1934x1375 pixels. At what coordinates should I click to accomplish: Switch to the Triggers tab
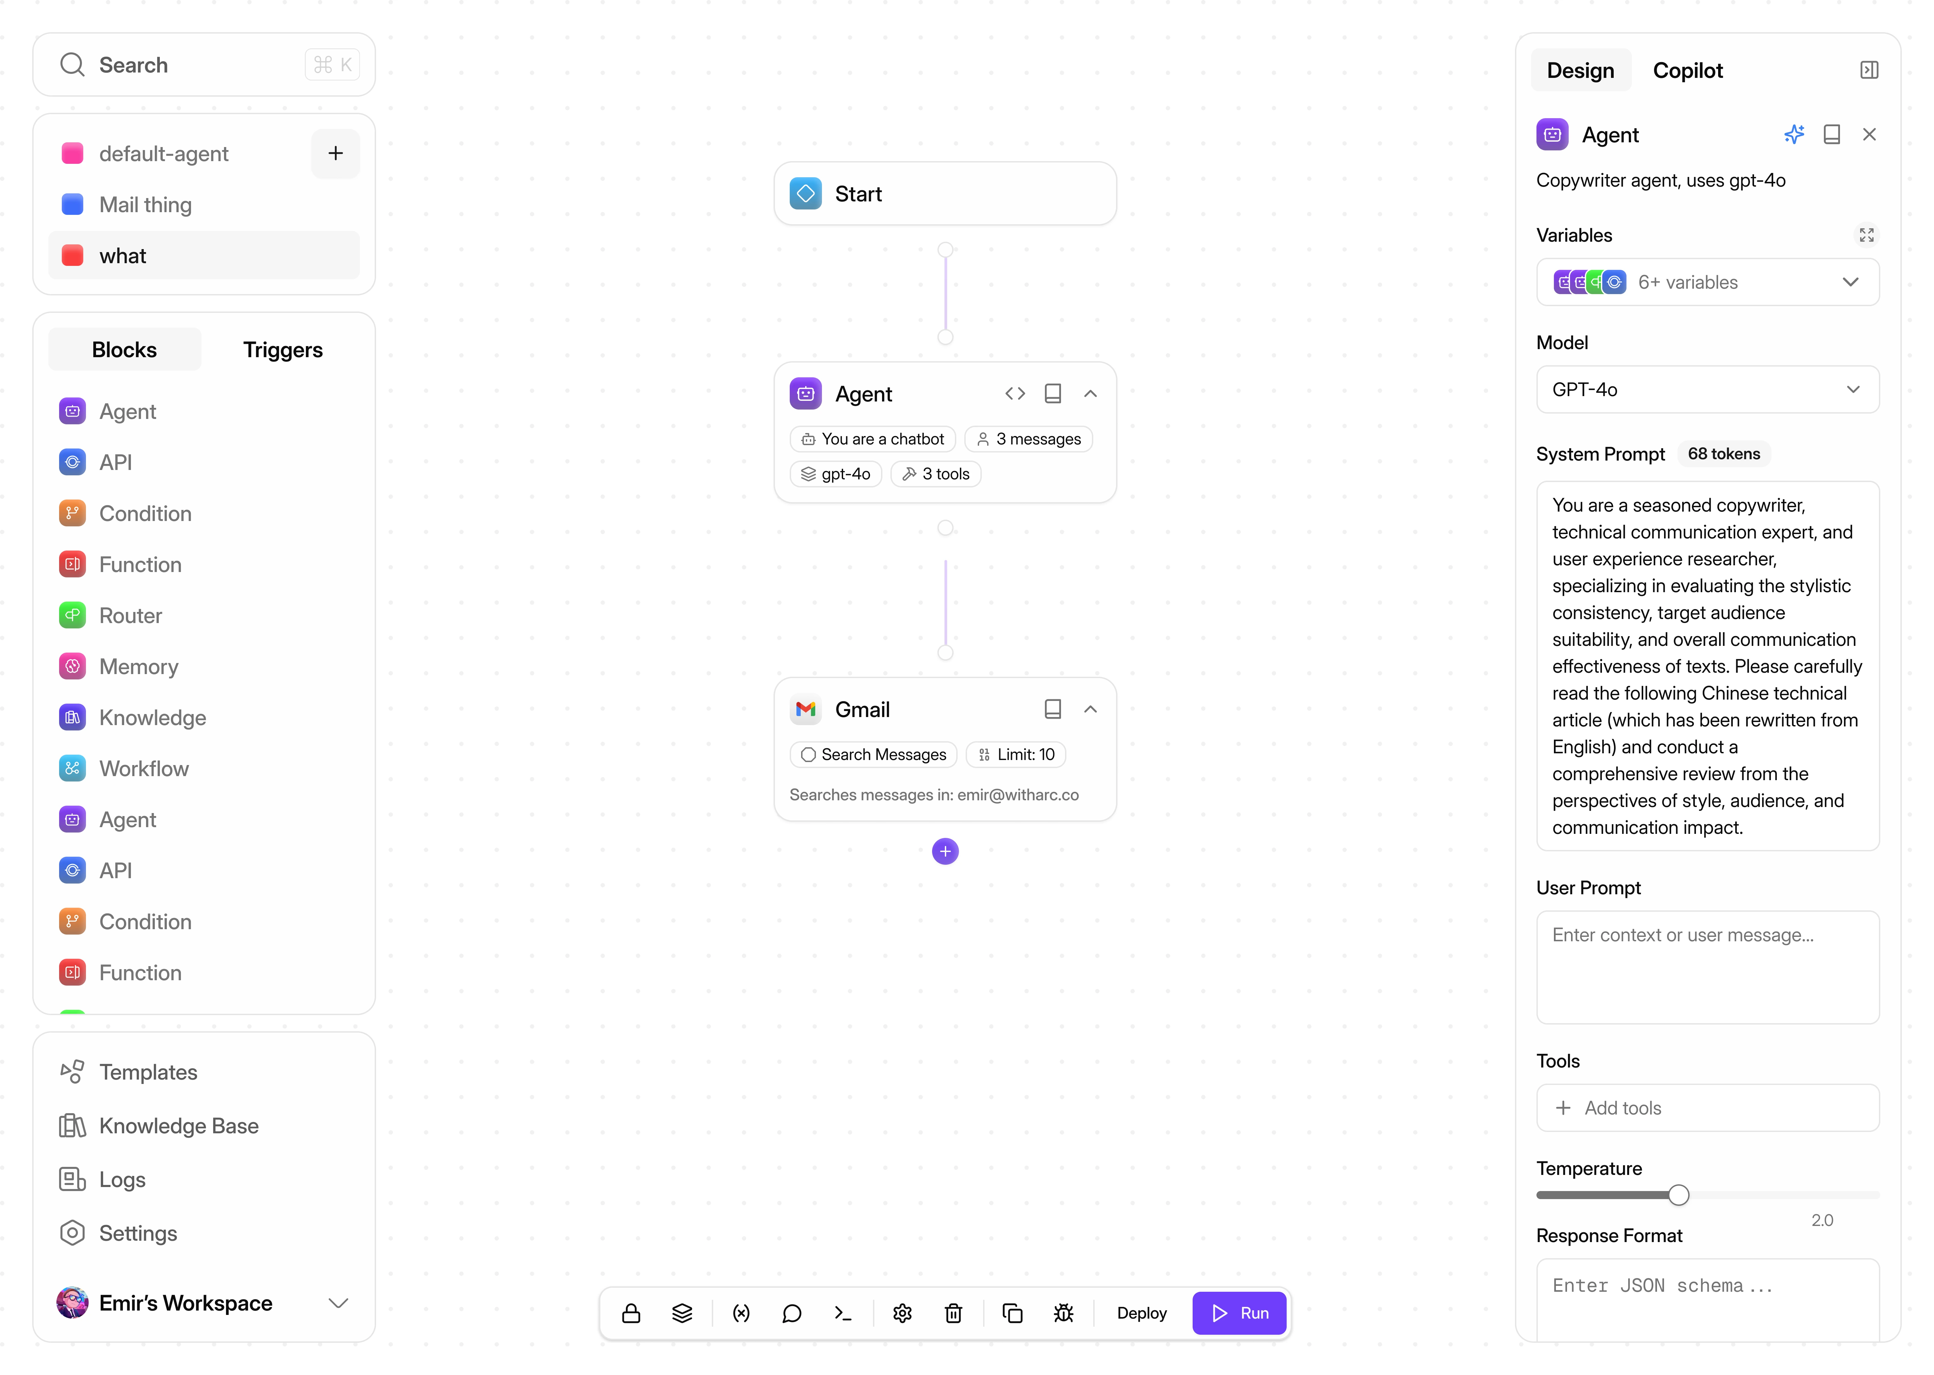point(283,350)
